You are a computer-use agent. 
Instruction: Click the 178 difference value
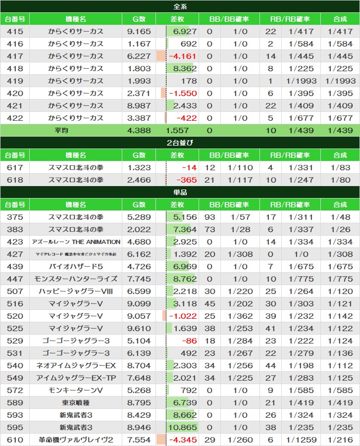[x=189, y=81]
